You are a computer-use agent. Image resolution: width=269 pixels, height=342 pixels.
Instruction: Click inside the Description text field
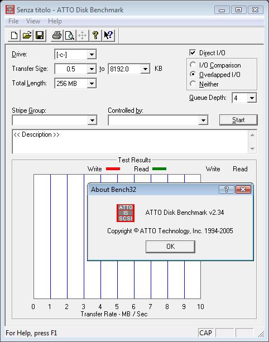pos(130,142)
